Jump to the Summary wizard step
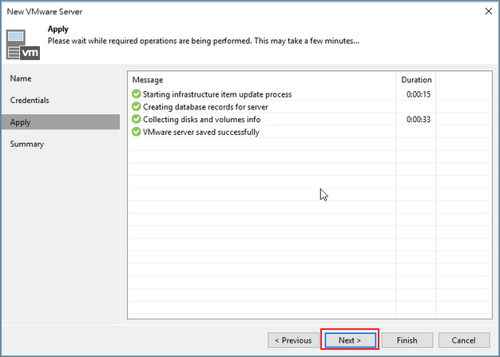Screen dimensions: 500x357 point(27,144)
